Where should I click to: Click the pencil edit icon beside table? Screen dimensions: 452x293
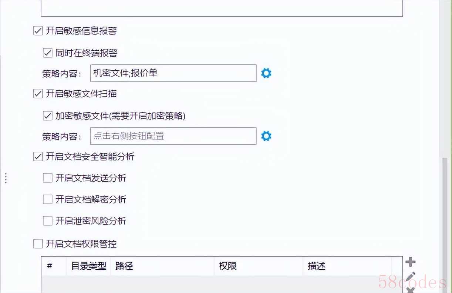click(x=410, y=277)
